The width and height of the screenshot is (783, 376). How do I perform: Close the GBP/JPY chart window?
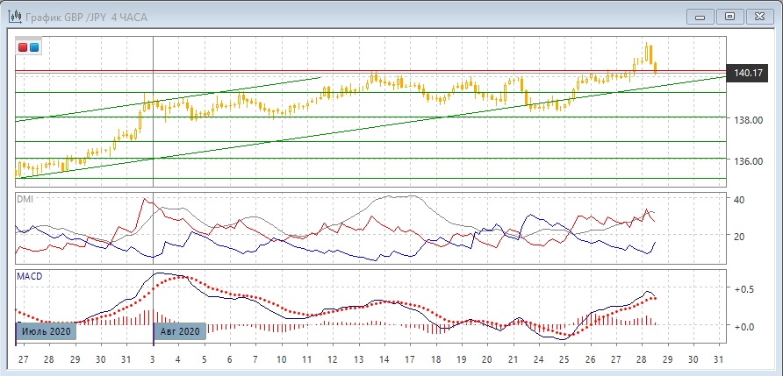click(759, 15)
